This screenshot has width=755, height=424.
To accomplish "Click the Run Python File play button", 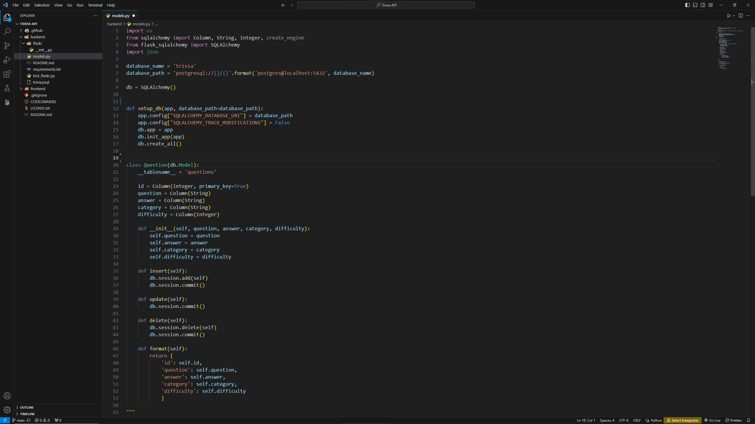I will [728, 16].
